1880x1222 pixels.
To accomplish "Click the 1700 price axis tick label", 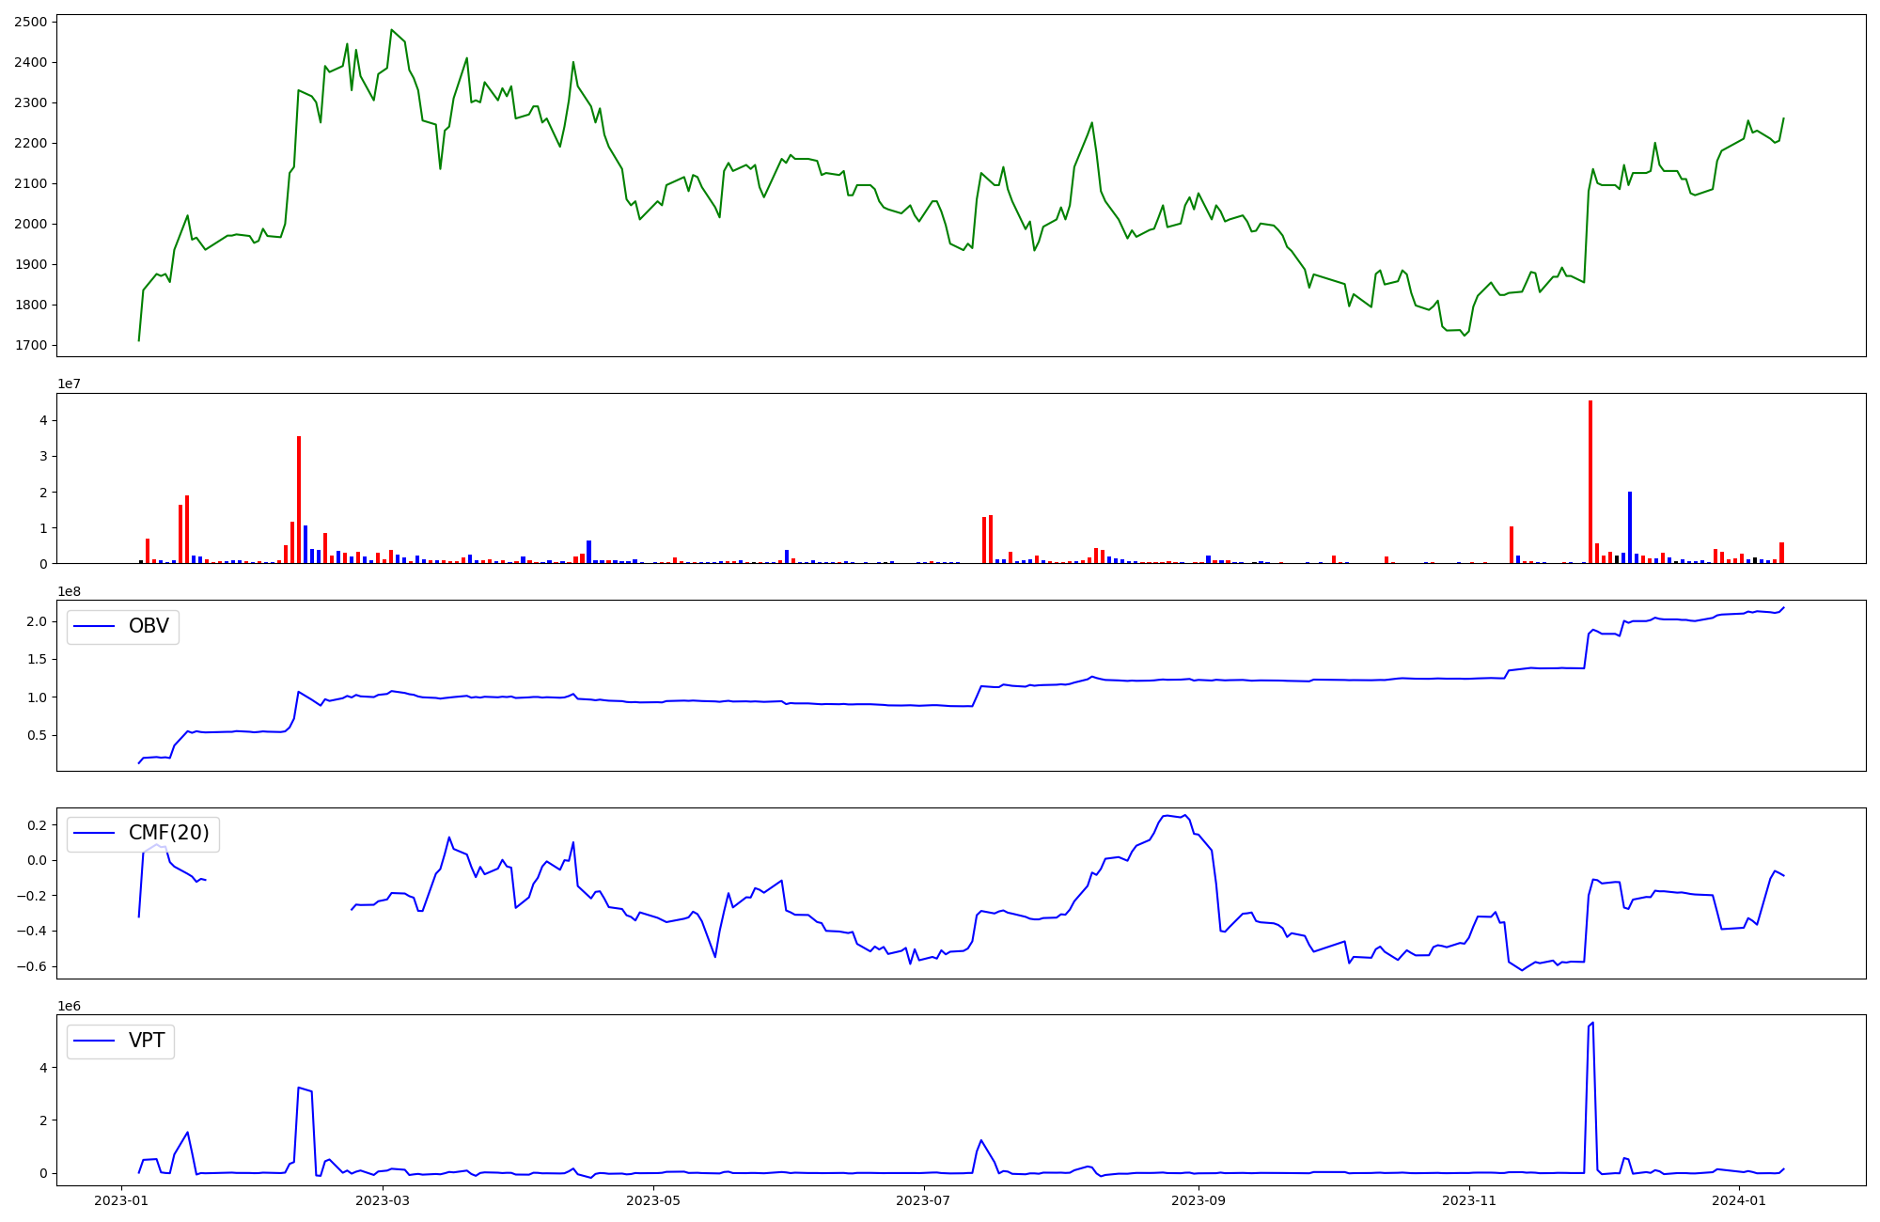I will [x=30, y=345].
